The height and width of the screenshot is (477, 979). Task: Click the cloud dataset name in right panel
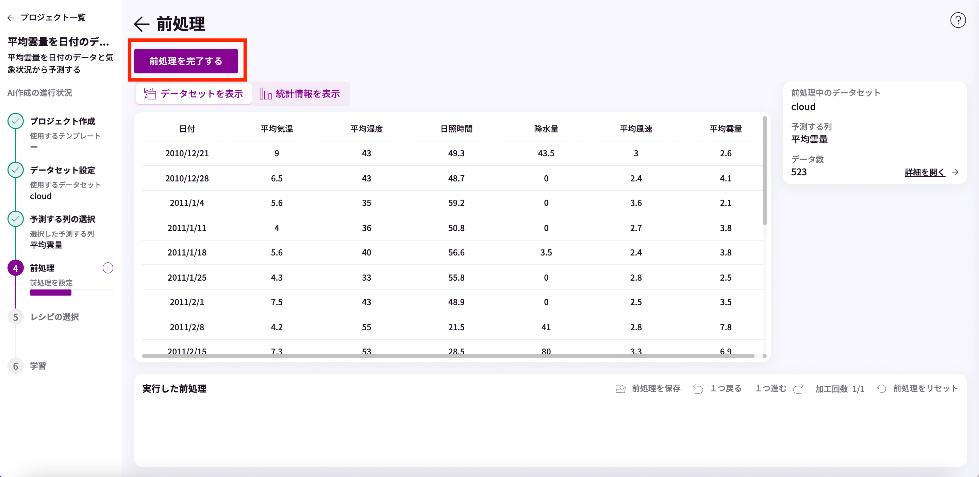coord(803,107)
